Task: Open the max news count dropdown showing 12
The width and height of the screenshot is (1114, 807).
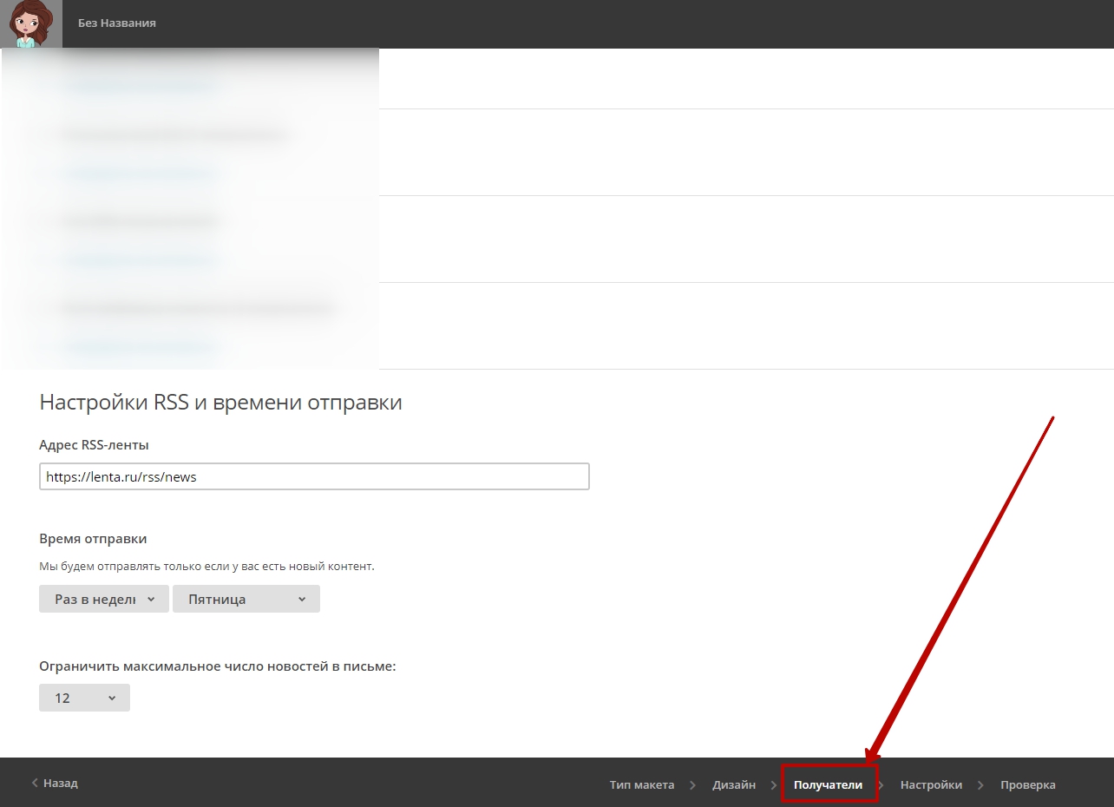Action: pyautogui.click(x=84, y=698)
